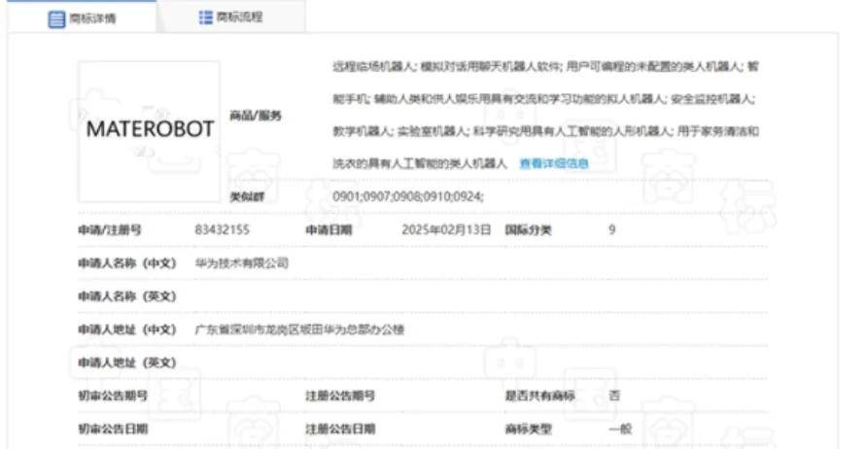Click the 商标流程 tab list icon

[x=206, y=17]
